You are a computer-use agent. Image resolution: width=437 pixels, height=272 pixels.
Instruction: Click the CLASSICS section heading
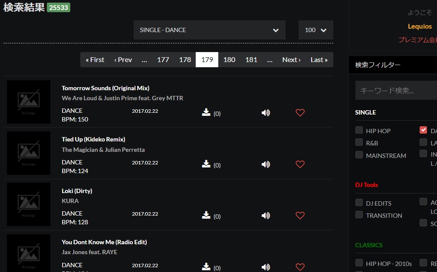[369, 245]
